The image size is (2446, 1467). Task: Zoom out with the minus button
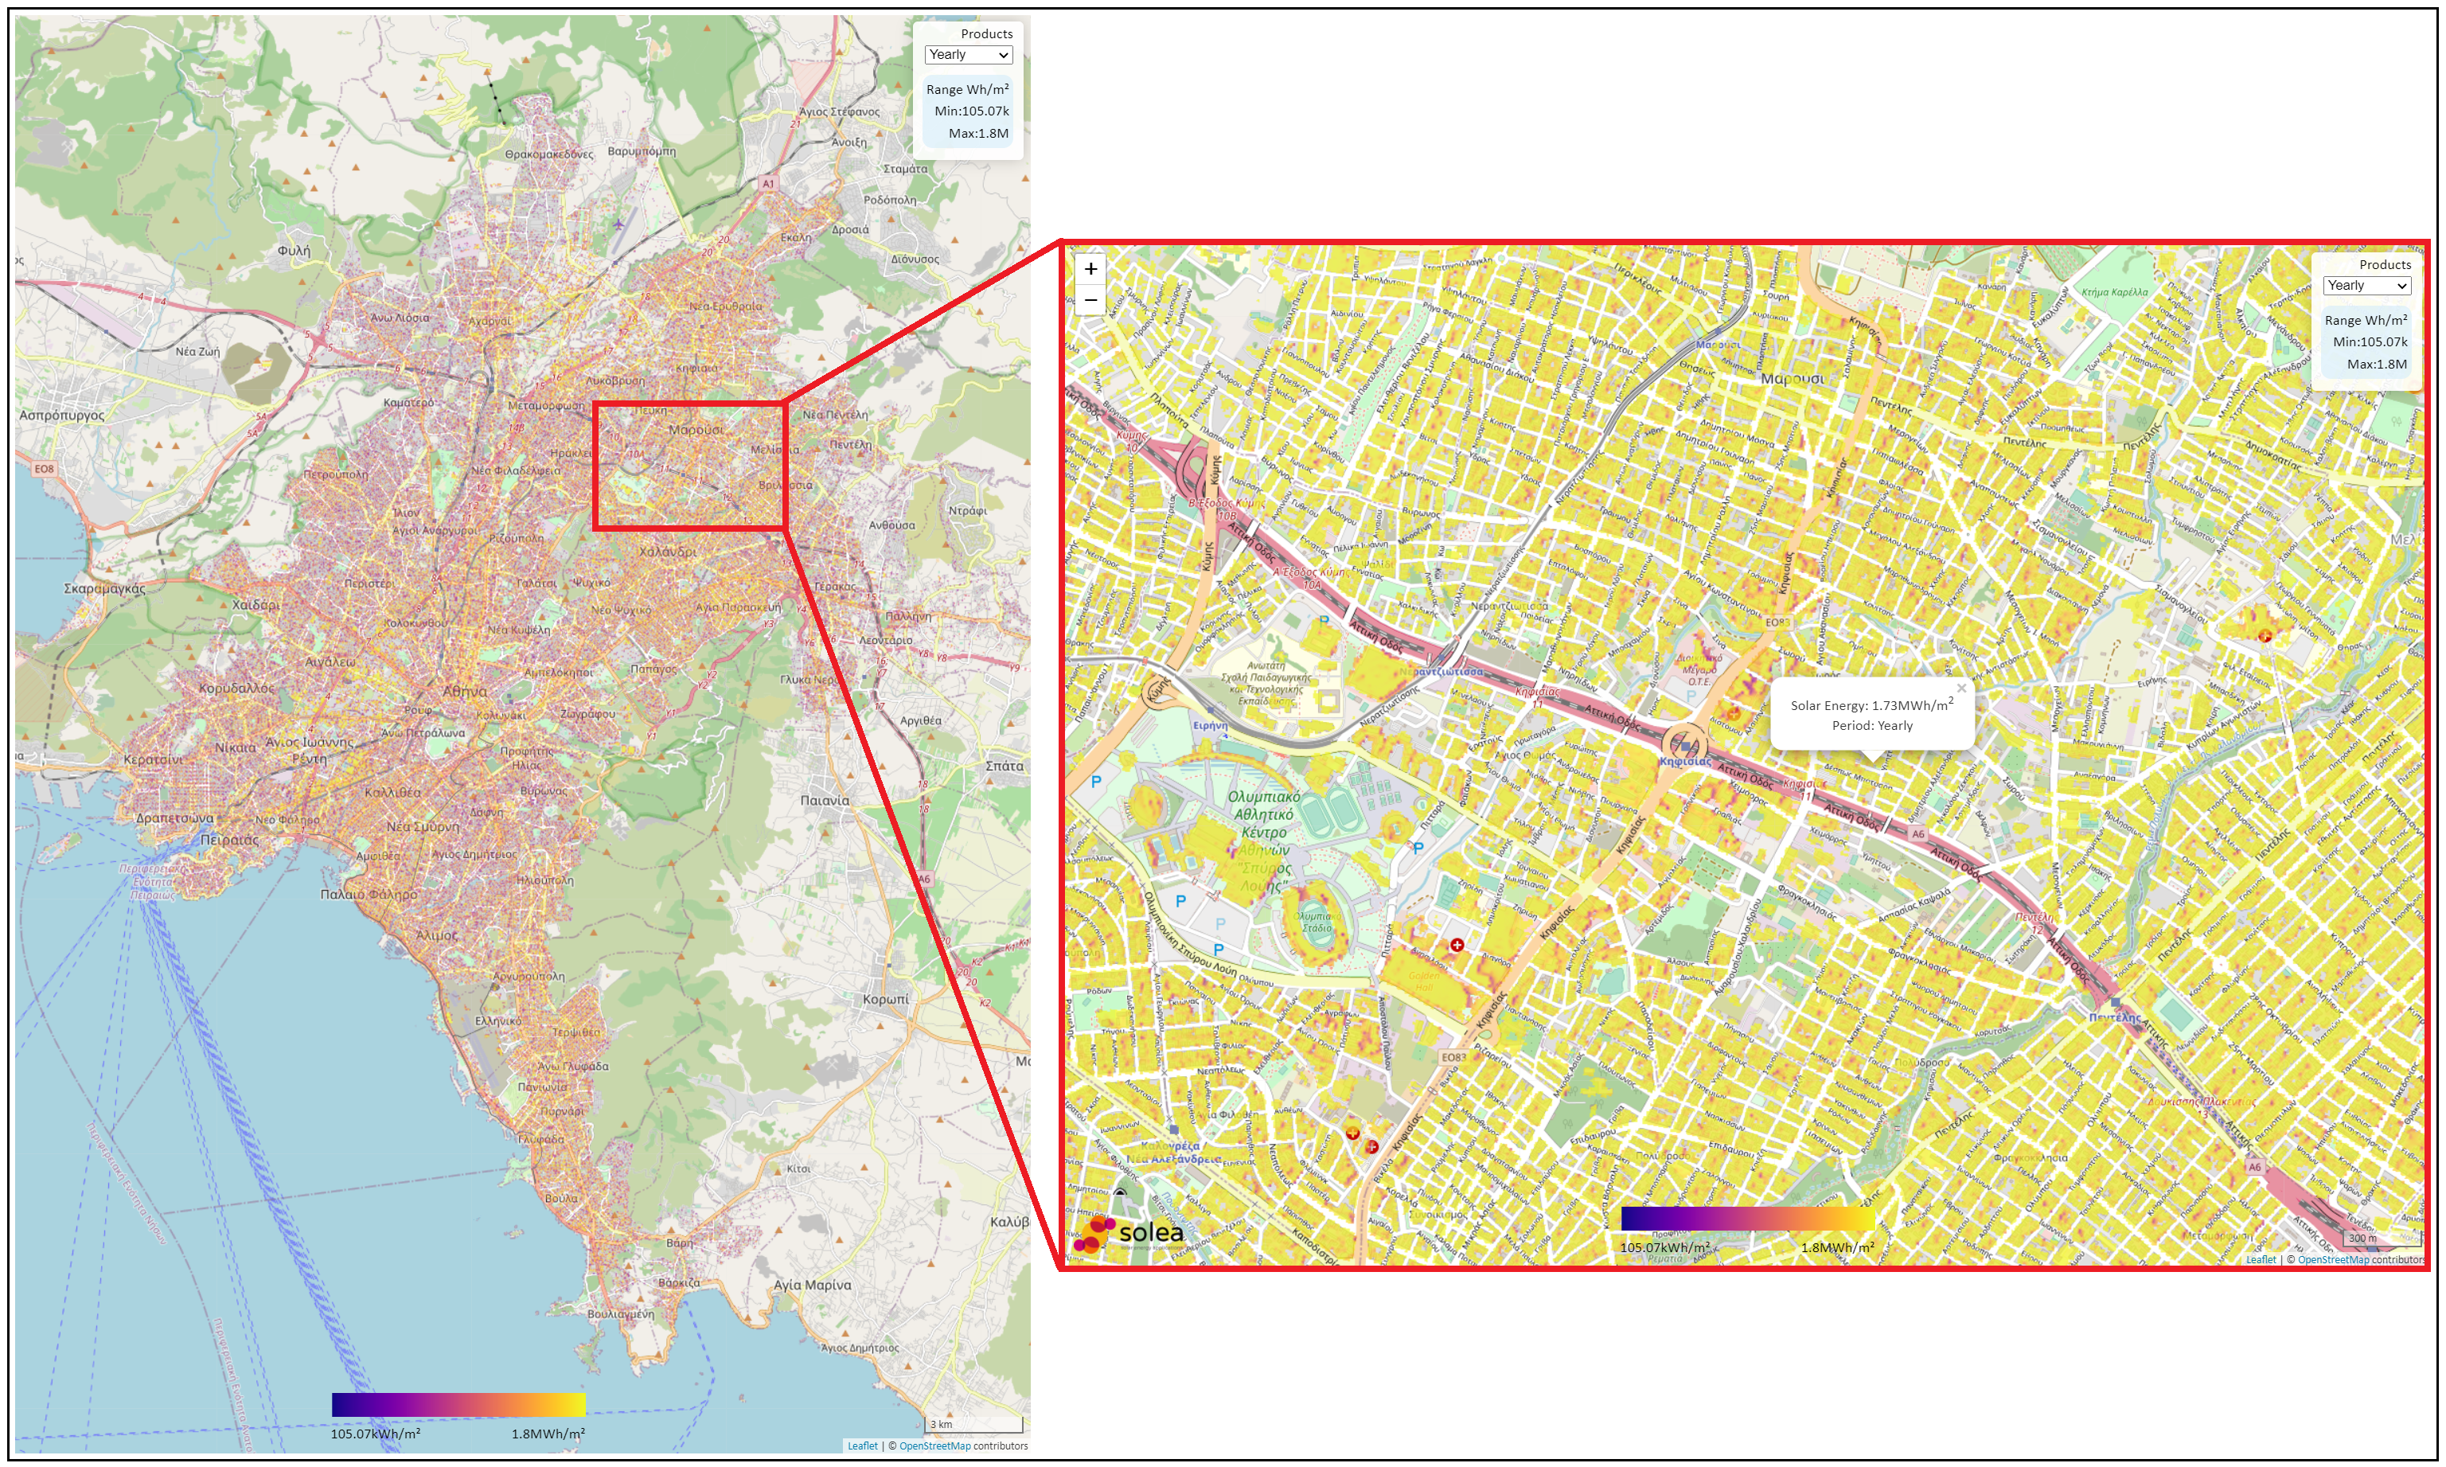tap(1090, 299)
